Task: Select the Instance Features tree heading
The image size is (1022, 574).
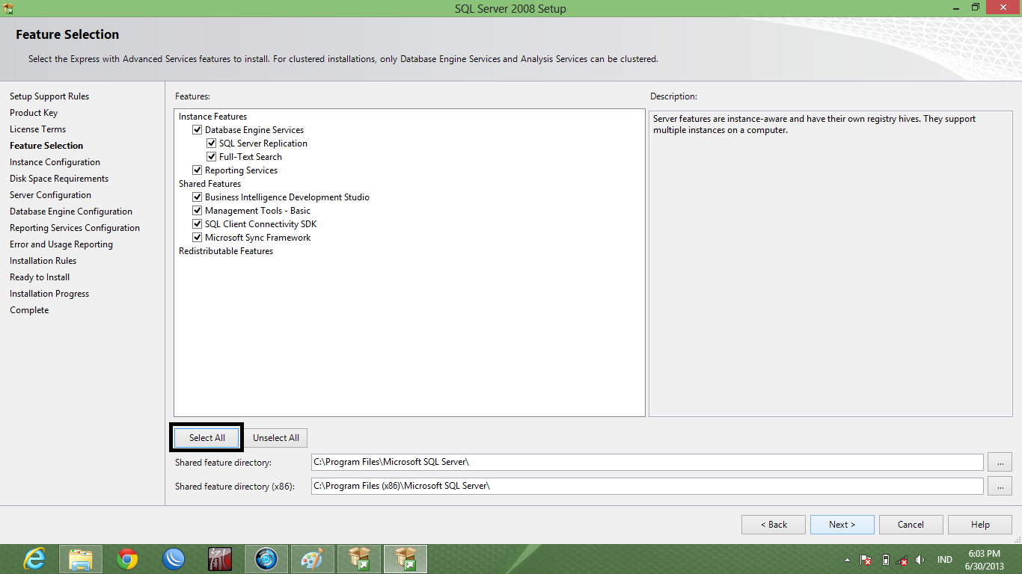Action: click(212, 117)
